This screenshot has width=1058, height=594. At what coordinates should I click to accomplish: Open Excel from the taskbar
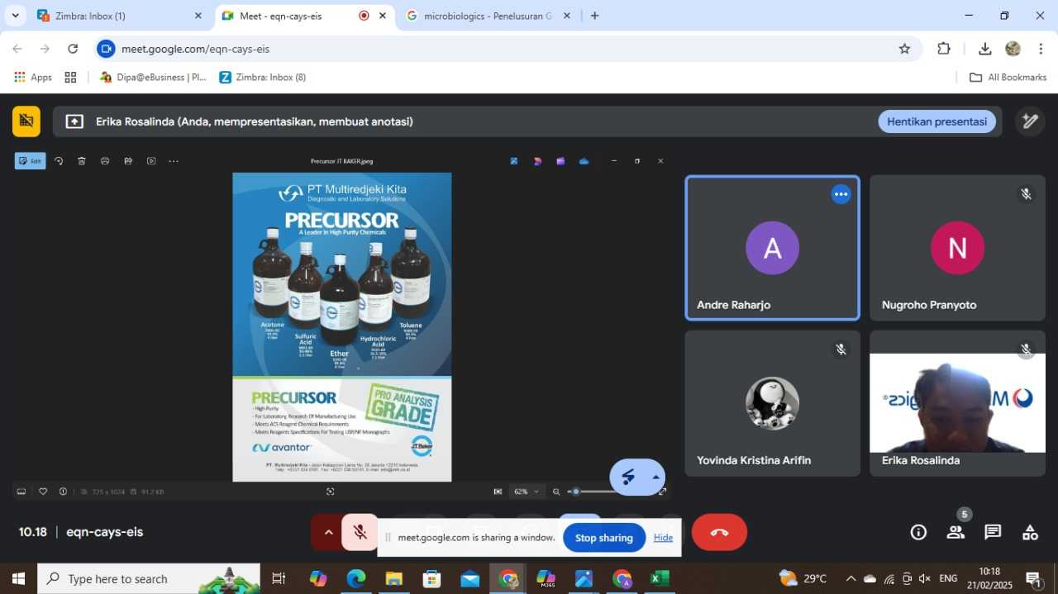tap(660, 578)
